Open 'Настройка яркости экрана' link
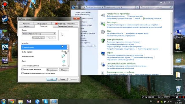Viewport: 185px width, 104px height. coord(148,49)
